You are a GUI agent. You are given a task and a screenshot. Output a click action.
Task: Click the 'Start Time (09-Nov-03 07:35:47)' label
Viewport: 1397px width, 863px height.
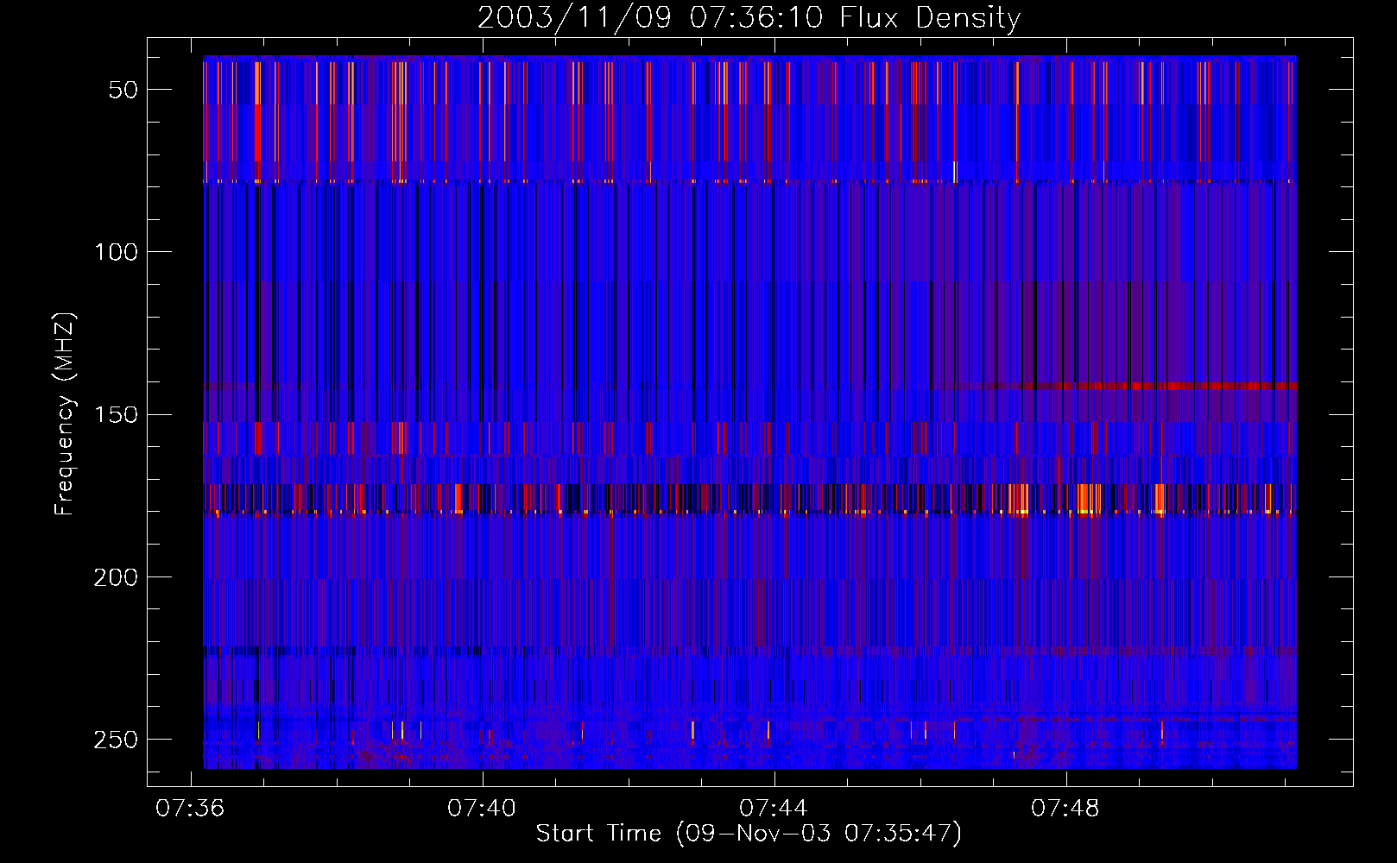tap(749, 834)
